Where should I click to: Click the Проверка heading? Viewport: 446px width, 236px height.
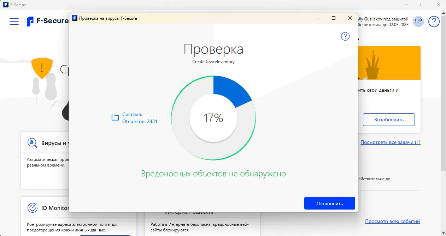213,49
